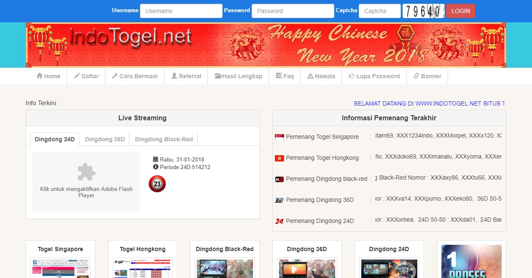Click the Pemenang Dingdong 36D label
Screen dimensions: 532x278
320,200
